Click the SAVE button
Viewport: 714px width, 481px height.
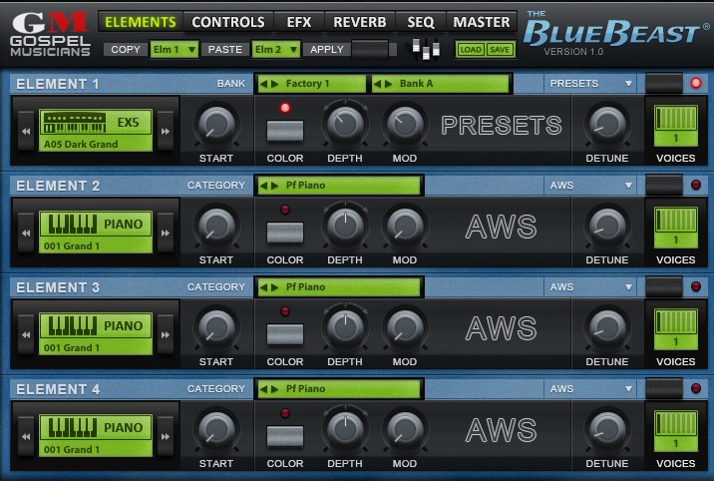point(500,49)
